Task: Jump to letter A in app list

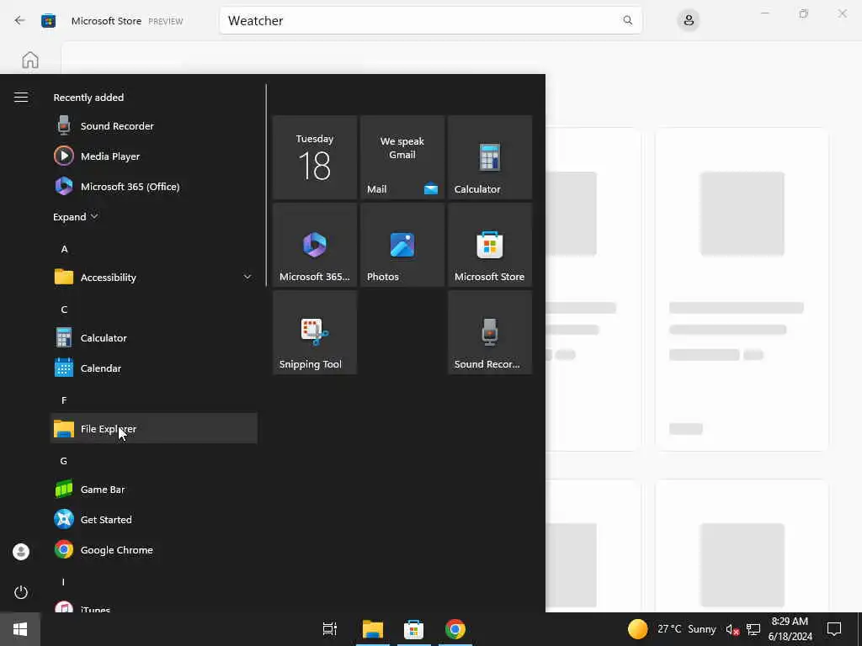Action: [x=64, y=249]
